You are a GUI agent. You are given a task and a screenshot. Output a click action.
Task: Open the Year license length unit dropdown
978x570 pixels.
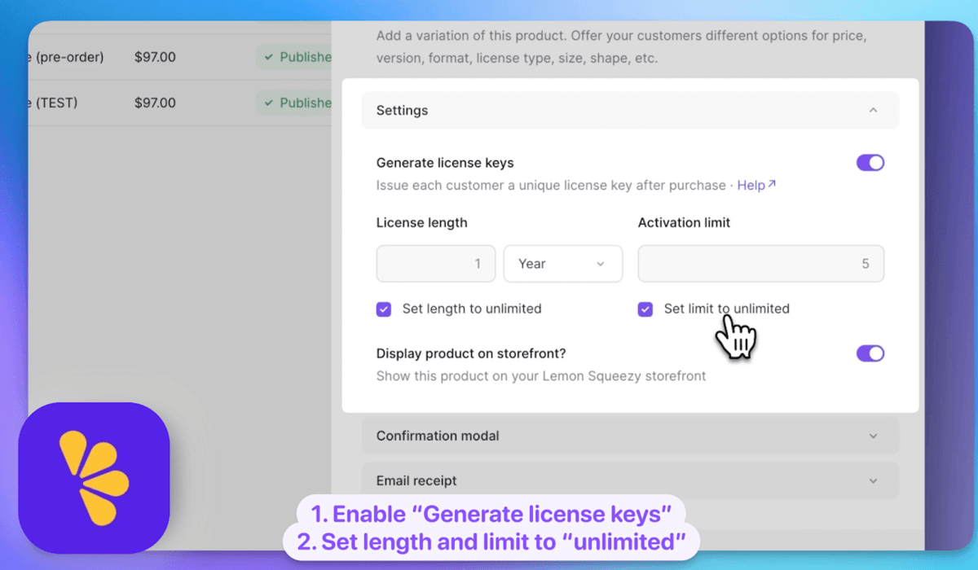click(562, 264)
